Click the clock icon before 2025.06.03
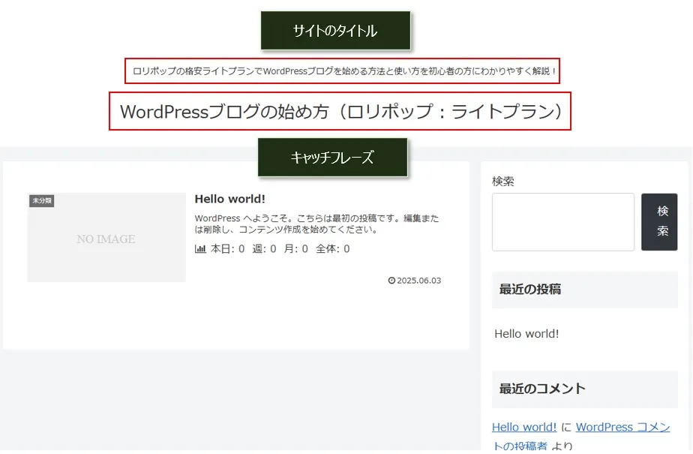The height and width of the screenshot is (454, 693). click(391, 281)
